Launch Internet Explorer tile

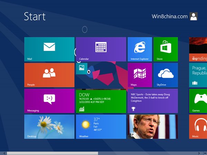[x=140, y=49]
